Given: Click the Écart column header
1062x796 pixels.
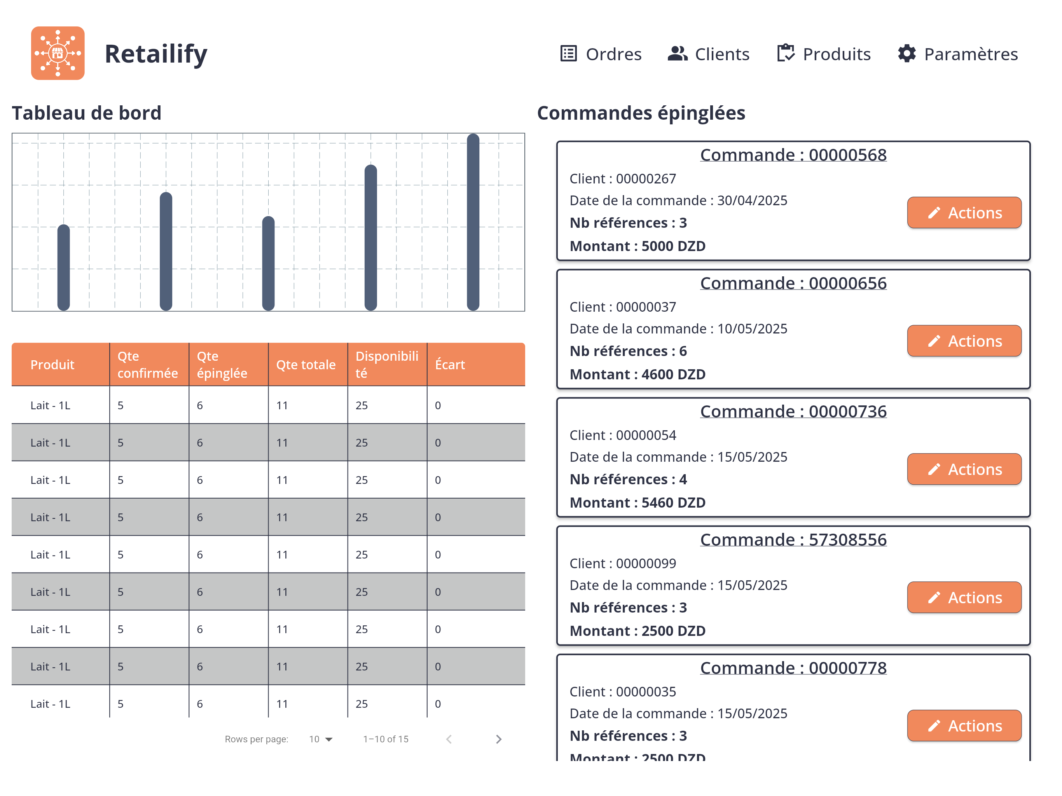Looking at the screenshot, I should [450, 365].
